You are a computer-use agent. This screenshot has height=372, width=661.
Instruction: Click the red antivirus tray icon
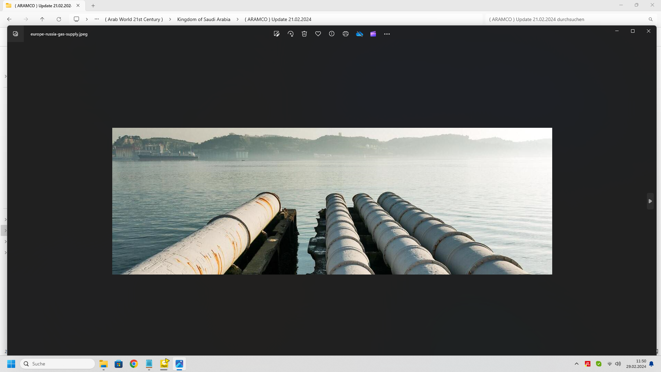coord(588,364)
